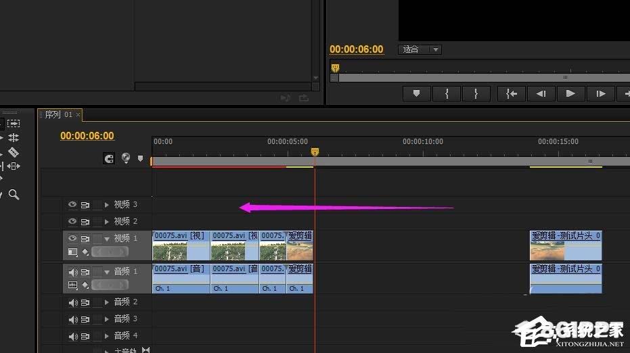630x353 pixels.
Task: Click the program monitor playhead marker
Action: (x=335, y=68)
